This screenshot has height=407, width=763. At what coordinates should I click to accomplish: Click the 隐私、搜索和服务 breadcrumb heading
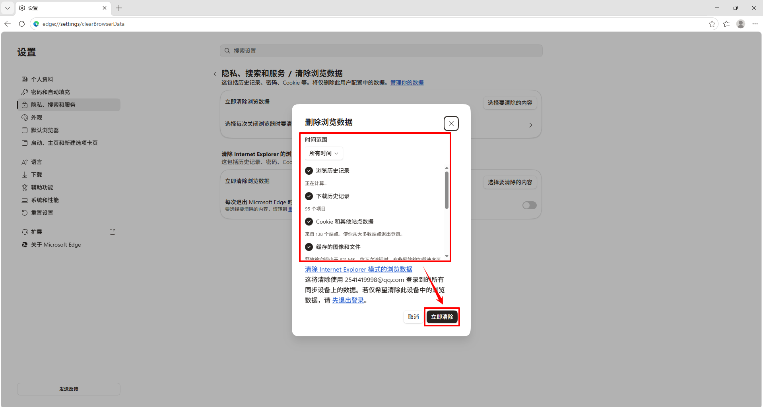point(253,73)
